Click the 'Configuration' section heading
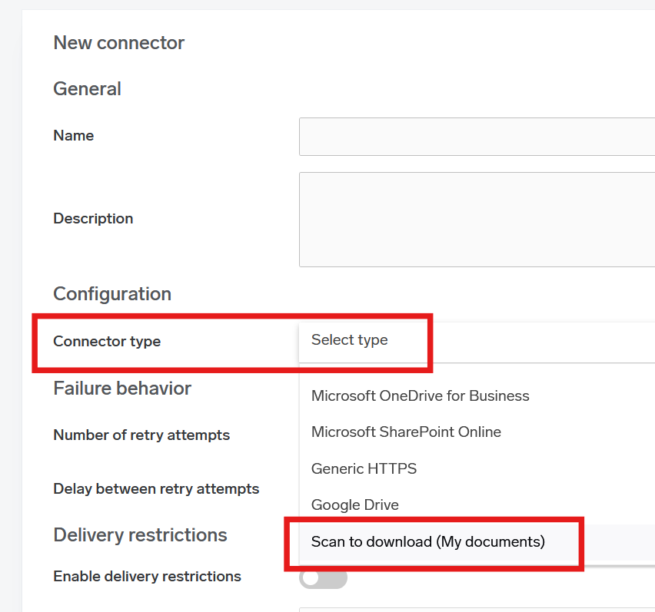The height and width of the screenshot is (612, 655). tap(112, 294)
